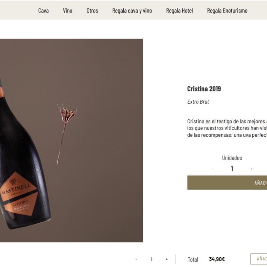This screenshot has height=267, width=267.
Task: Decrease Unidades with the minus icon
Action: [x=212, y=169]
